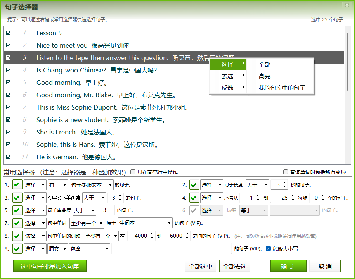
Task: Click the sentence list vertical scrollbar
Action: pyautogui.click(x=348, y=62)
